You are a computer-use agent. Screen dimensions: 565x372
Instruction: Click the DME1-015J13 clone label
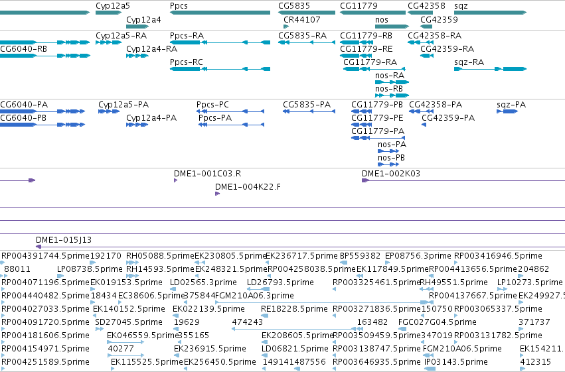64,240
